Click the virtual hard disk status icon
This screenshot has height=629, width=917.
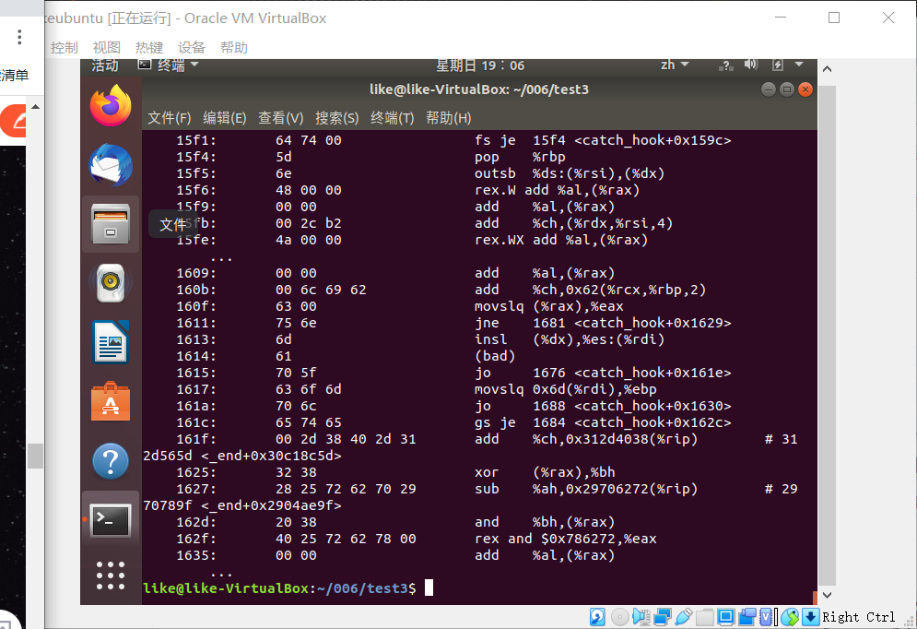coord(596,616)
